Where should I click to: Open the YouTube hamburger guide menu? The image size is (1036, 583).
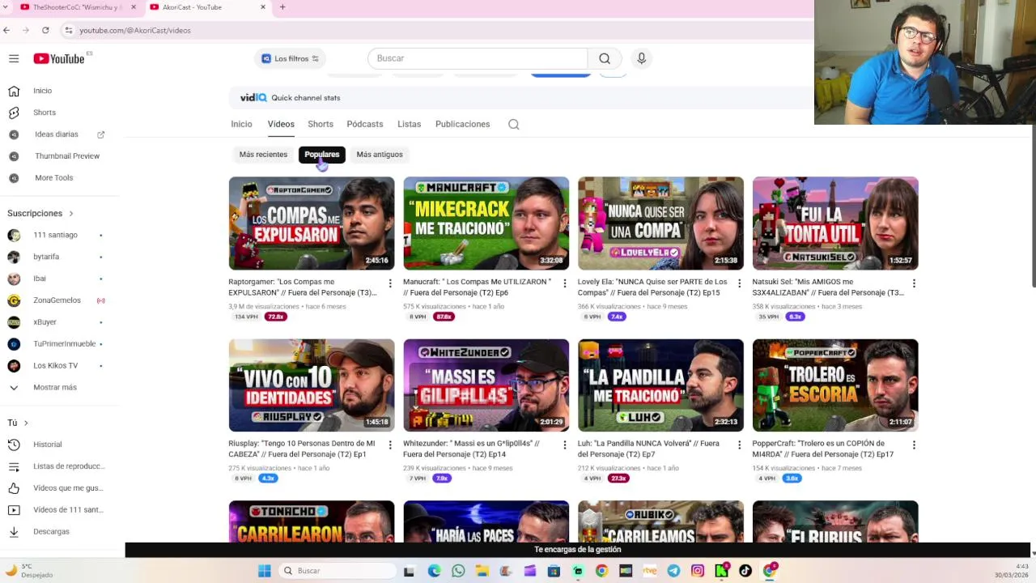point(14,58)
